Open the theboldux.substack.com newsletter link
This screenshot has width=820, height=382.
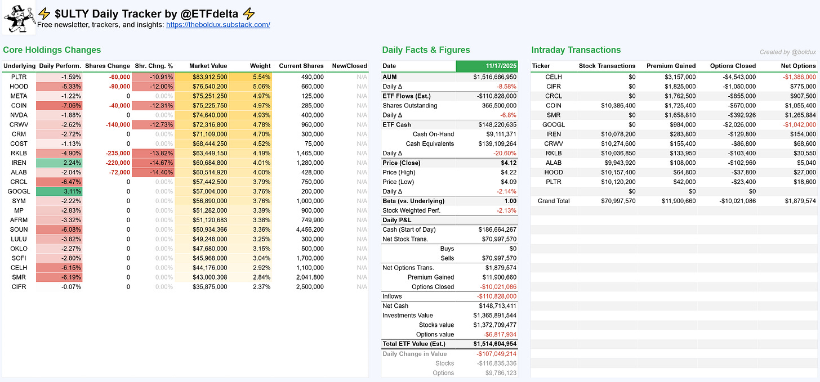click(218, 25)
